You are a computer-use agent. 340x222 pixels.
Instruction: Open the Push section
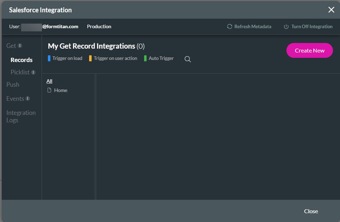pyautogui.click(x=13, y=85)
